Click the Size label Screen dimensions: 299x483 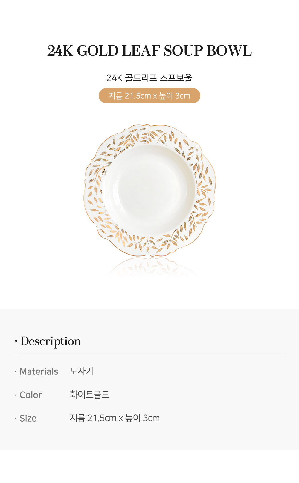pyautogui.click(x=28, y=418)
